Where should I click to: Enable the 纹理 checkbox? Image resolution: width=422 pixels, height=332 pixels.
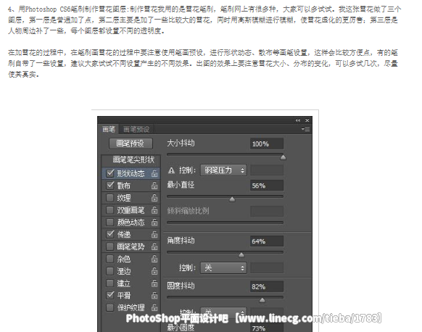click(x=109, y=198)
